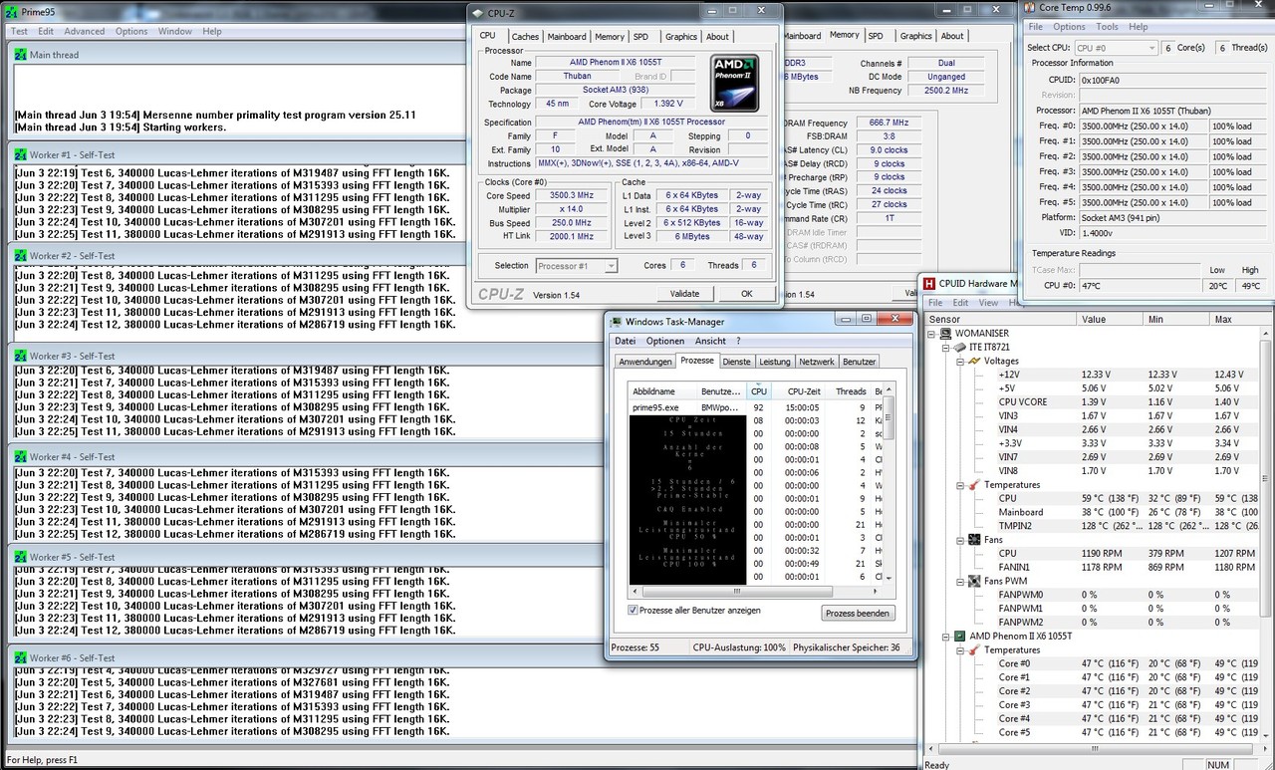This screenshot has height=770, width=1275.
Task: Switch to the Mainboard tab in front CPU-Z
Action: (x=567, y=37)
